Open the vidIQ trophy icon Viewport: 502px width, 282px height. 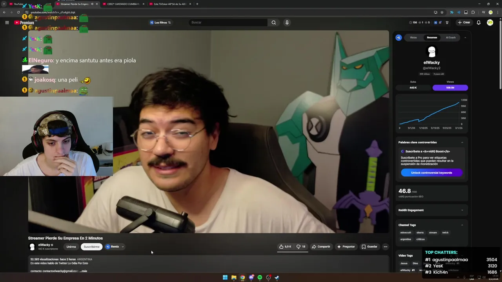point(447,22)
